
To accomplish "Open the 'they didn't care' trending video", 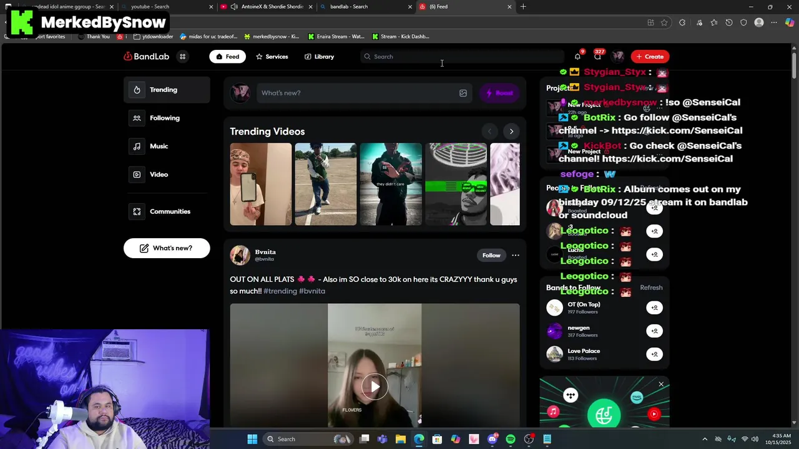I will (x=391, y=184).
